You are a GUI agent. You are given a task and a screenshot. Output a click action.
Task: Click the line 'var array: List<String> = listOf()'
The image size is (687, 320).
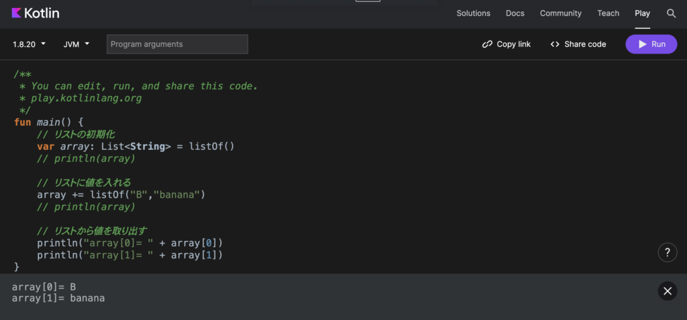[x=136, y=147]
